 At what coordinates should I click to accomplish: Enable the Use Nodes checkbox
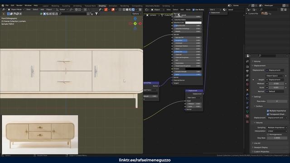click(x=193, y=10)
